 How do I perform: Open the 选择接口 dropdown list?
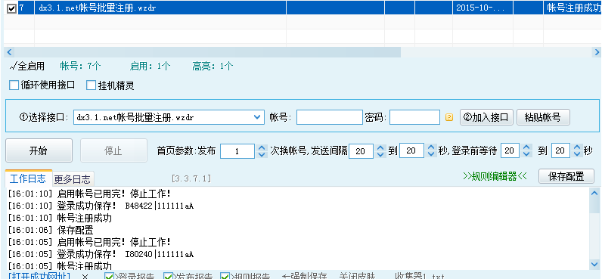(x=257, y=117)
